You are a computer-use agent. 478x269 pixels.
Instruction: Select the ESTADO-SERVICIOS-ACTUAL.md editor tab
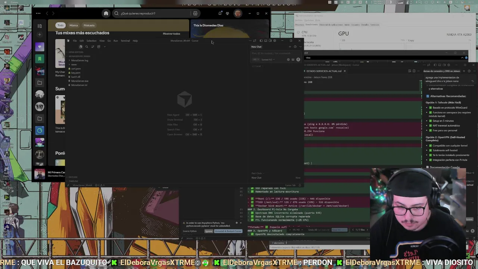click(x=324, y=71)
